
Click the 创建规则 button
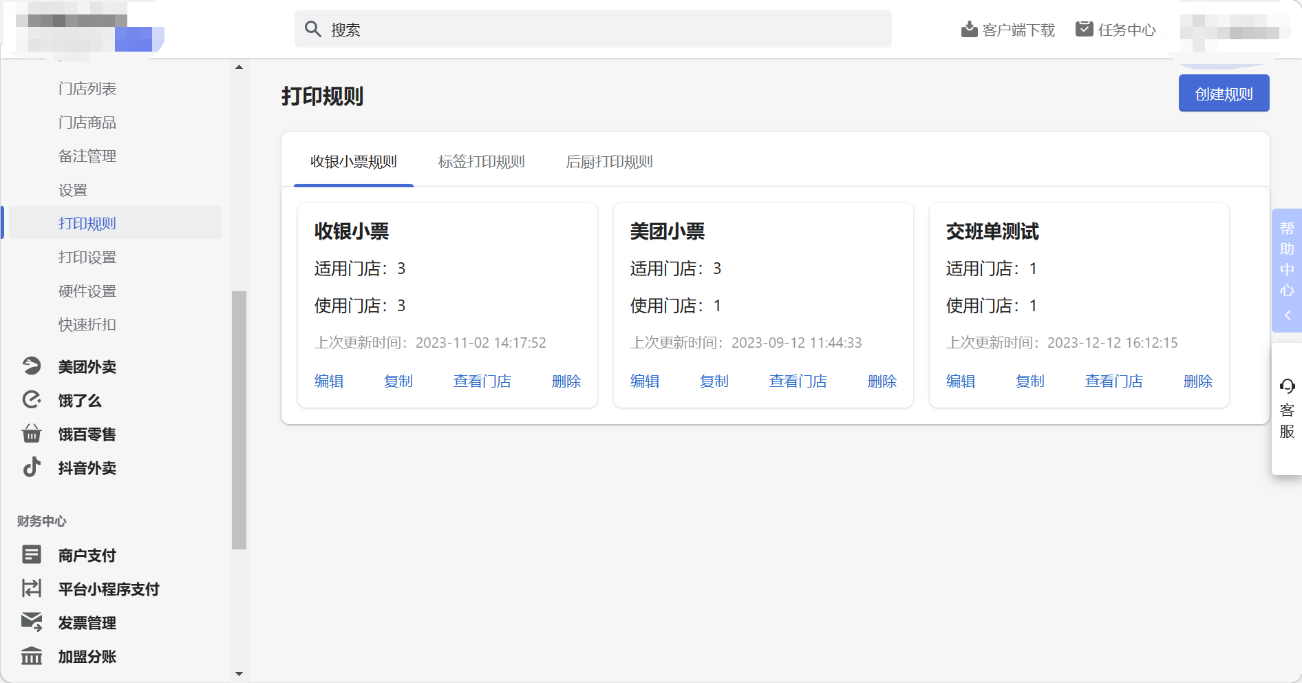(1224, 94)
